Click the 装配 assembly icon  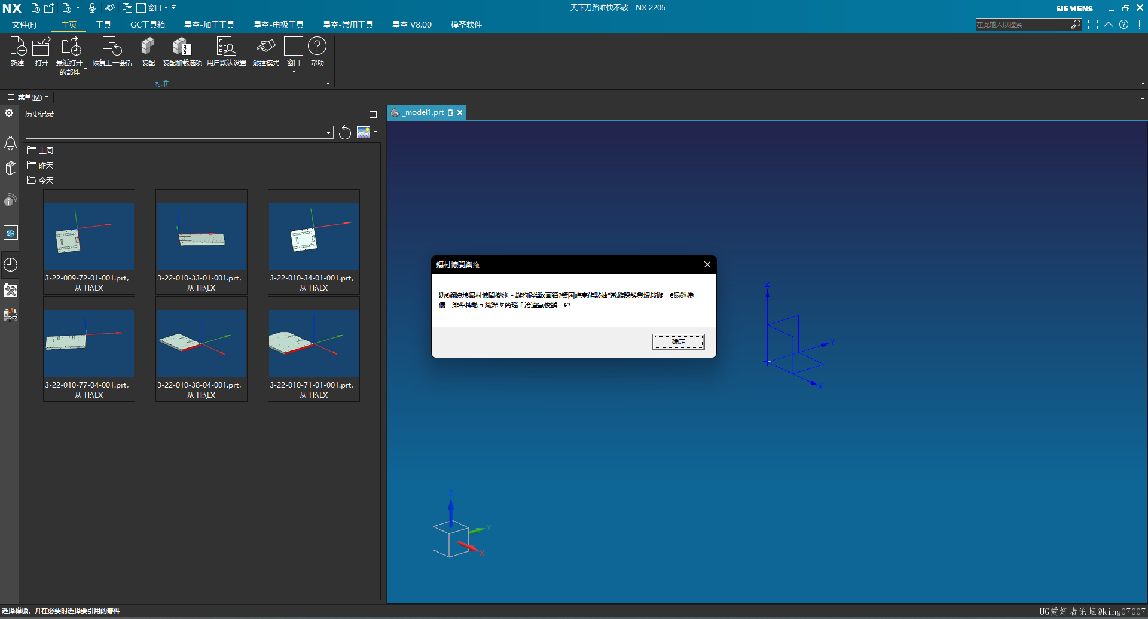tap(148, 51)
